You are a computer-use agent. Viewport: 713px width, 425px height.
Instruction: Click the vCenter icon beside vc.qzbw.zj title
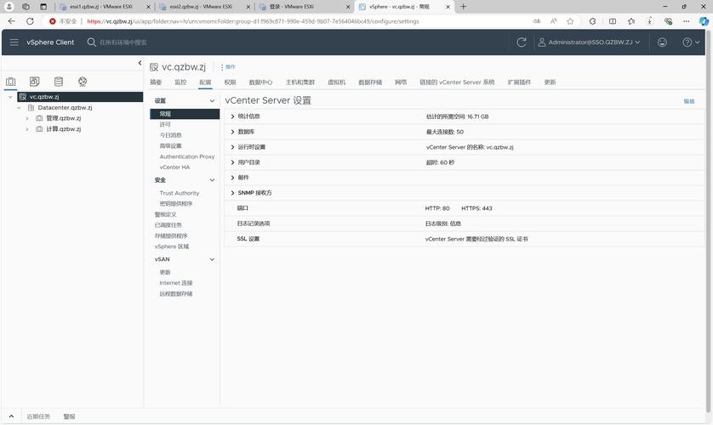coord(154,67)
